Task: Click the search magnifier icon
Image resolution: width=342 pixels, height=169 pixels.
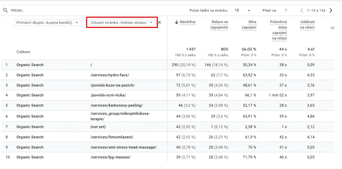Action: point(5,10)
